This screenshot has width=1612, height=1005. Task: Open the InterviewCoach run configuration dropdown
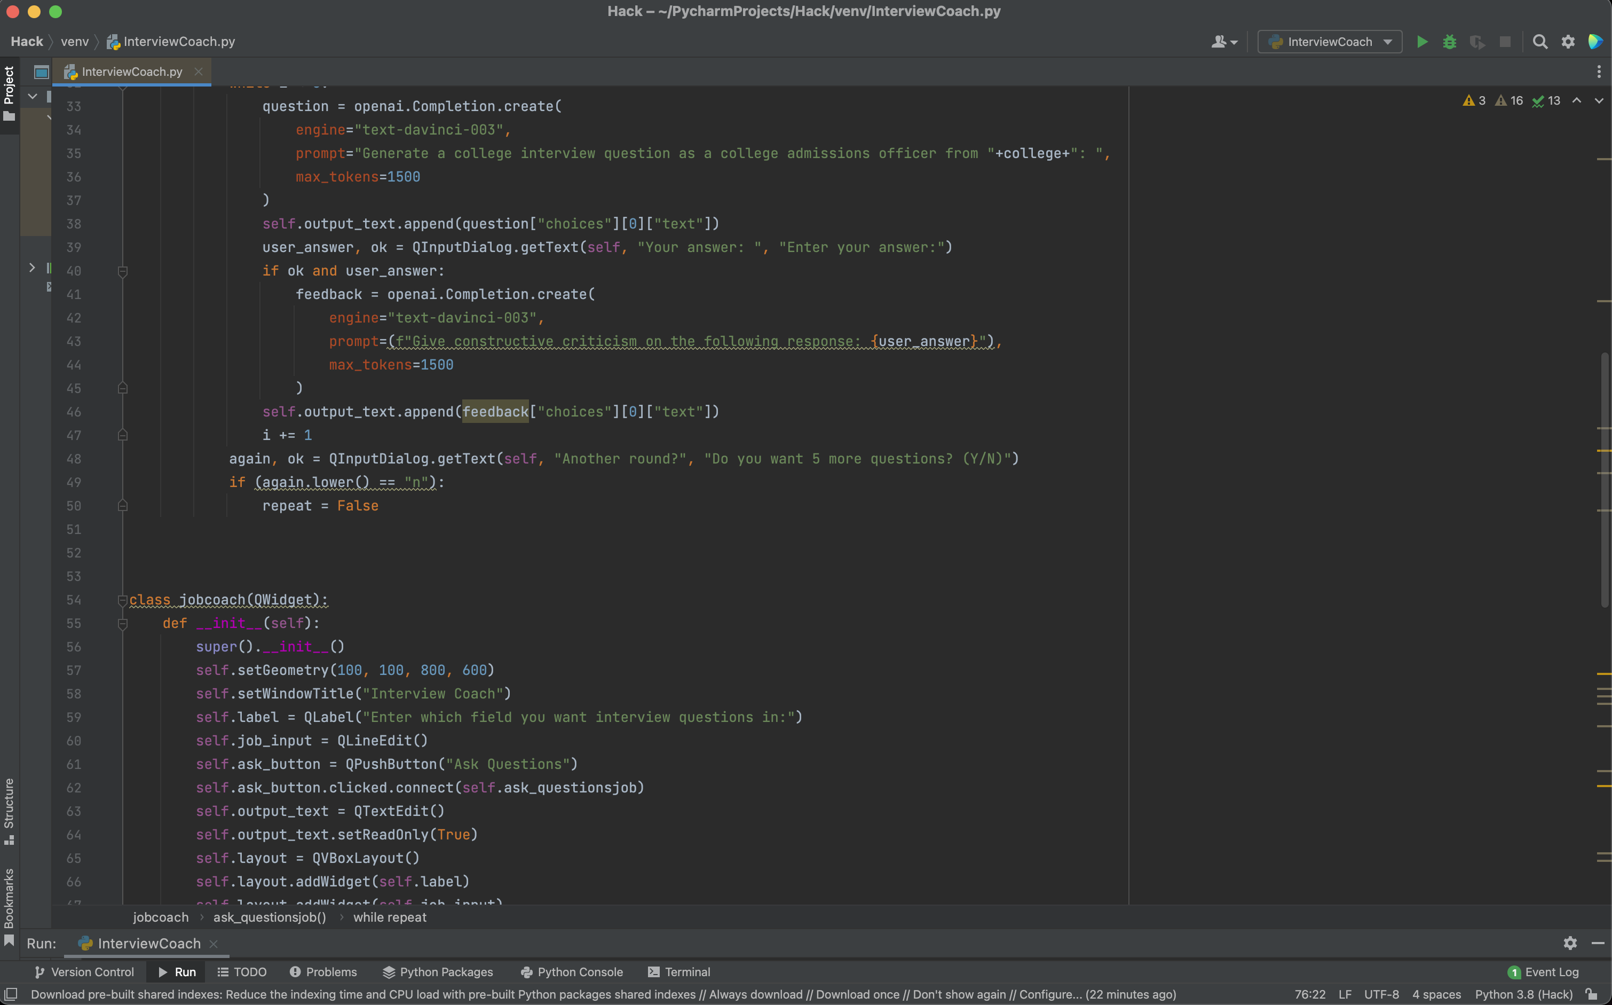click(1330, 42)
